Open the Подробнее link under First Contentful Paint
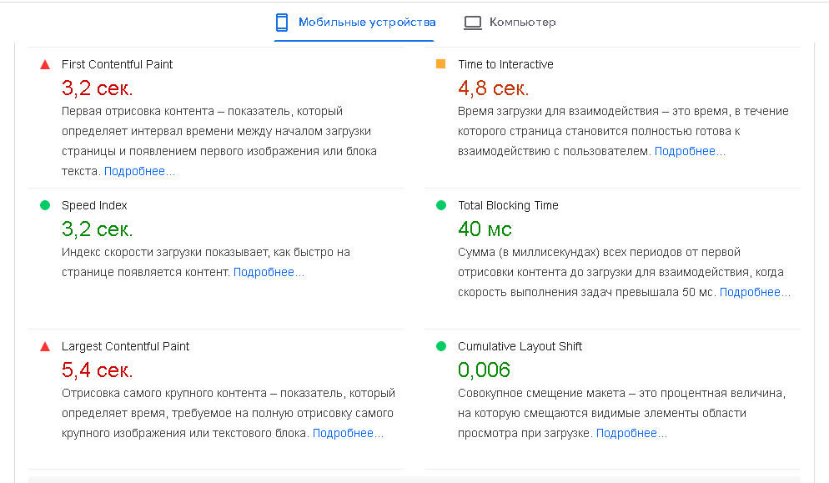The height and width of the screenshot is (483, 829). (x=139, y=171)
